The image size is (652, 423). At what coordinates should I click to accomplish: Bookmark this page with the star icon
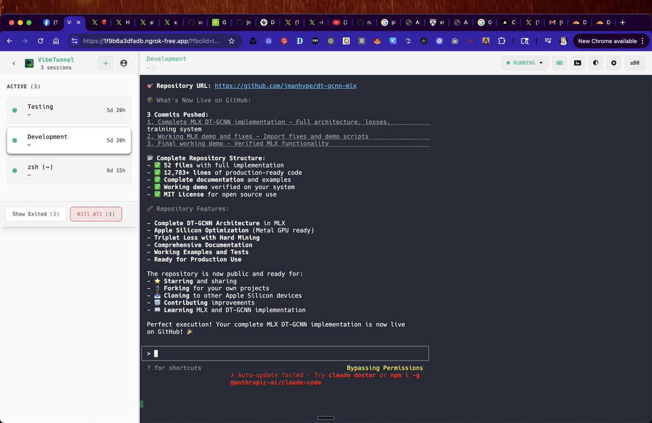click(231, 41)
